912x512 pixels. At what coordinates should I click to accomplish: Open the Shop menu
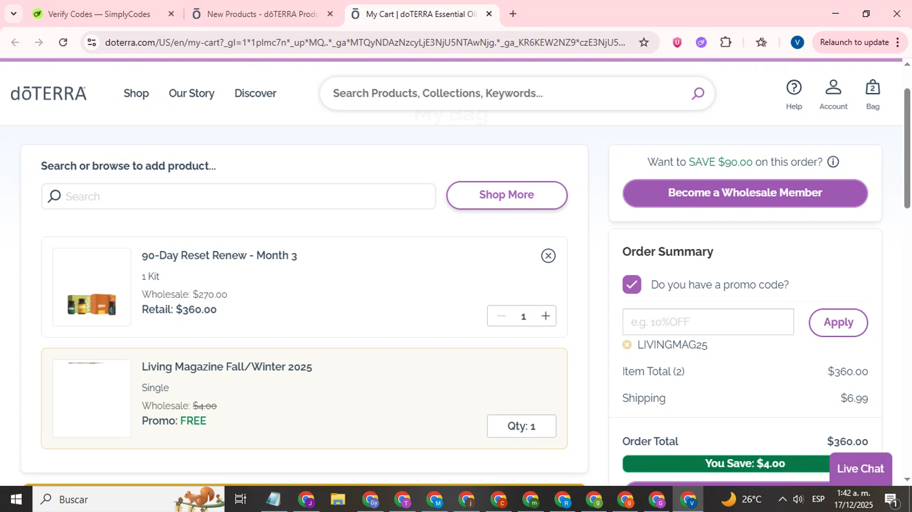click(136, 94)
